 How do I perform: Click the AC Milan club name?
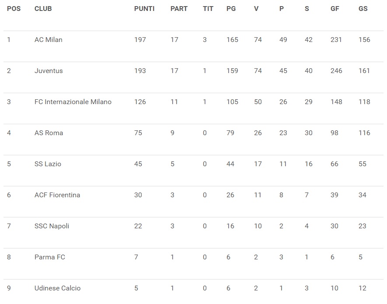pyautogui.click(x=49, y=40)
